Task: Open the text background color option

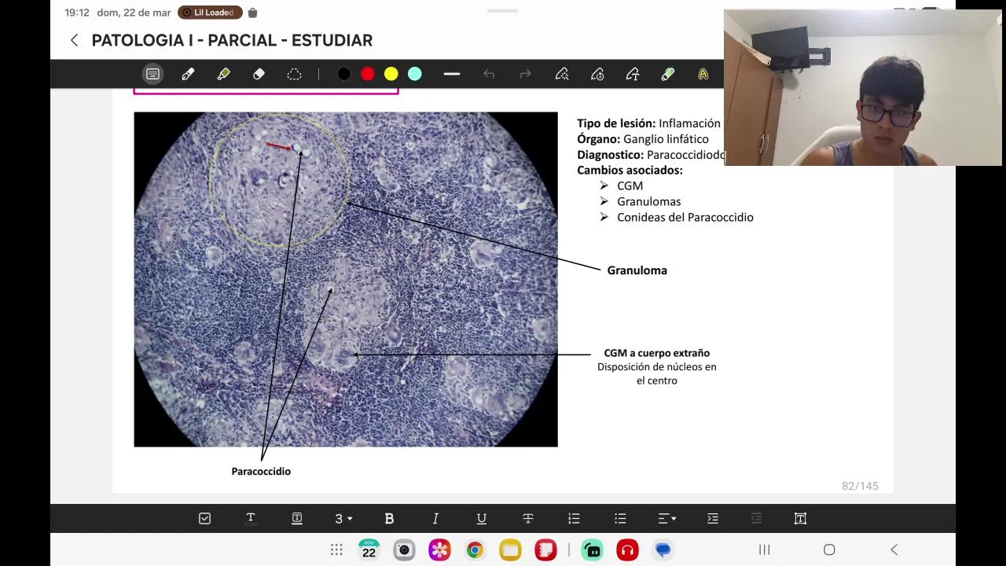Action: [297, 518]
